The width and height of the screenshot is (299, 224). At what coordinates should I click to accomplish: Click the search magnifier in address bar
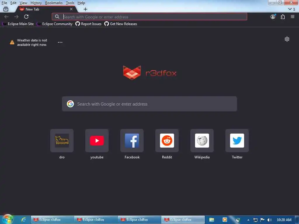point(57,17)
